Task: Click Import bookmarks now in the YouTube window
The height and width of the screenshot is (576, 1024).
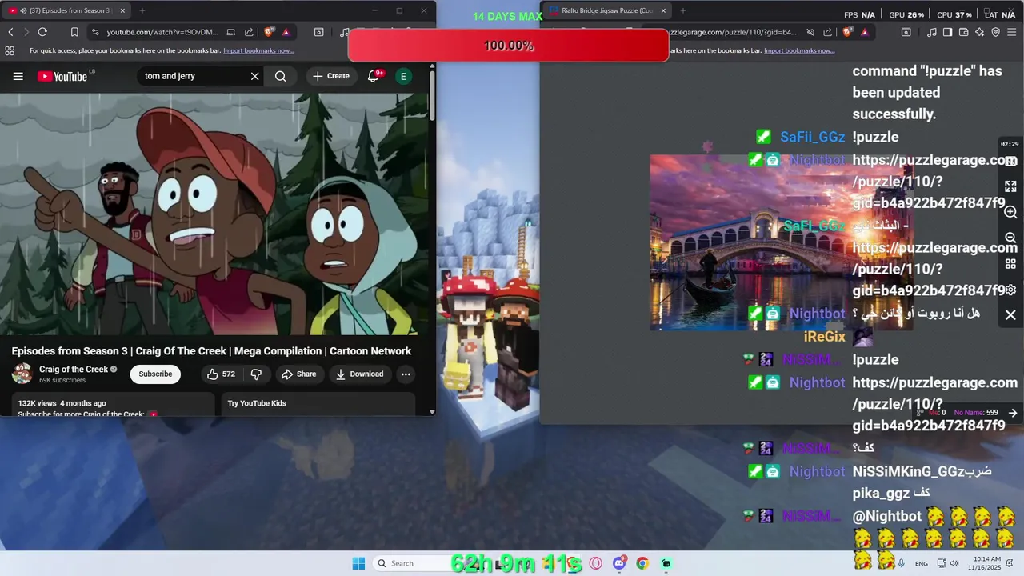Action: (258, 50)
